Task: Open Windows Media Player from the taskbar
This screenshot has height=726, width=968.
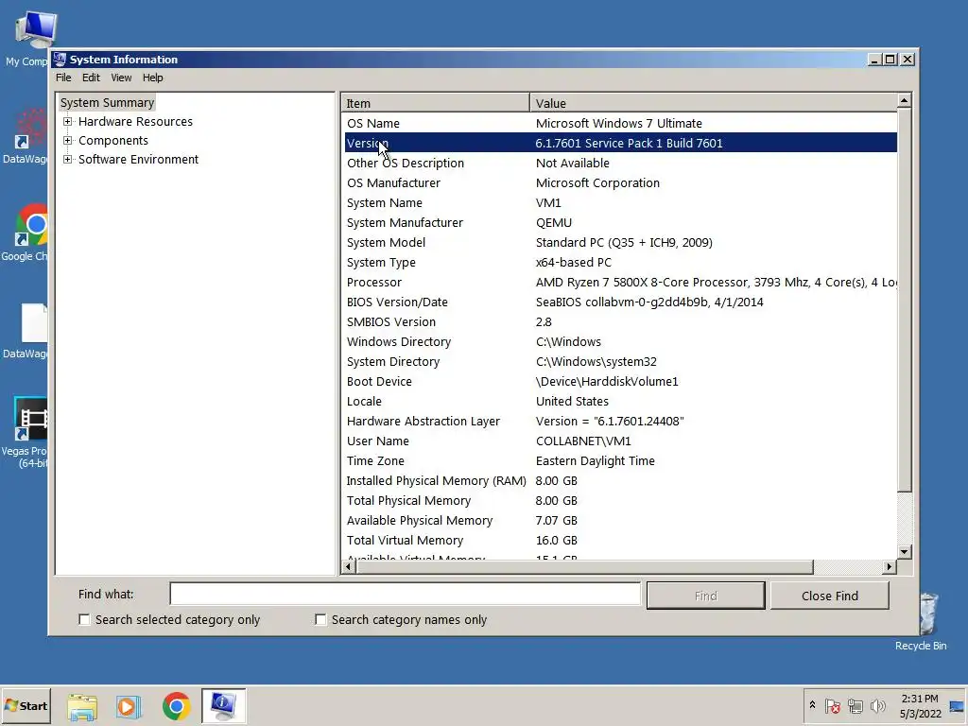Action: pyautogui.click(x=129, y=706)
